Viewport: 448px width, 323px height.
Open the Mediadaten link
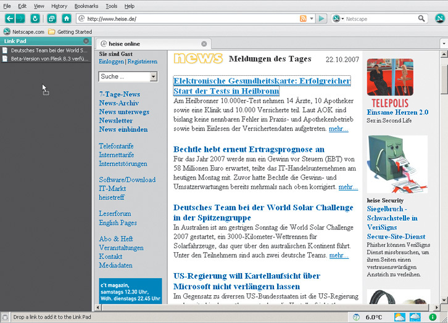pyautogui.click(x=116, y=265)
